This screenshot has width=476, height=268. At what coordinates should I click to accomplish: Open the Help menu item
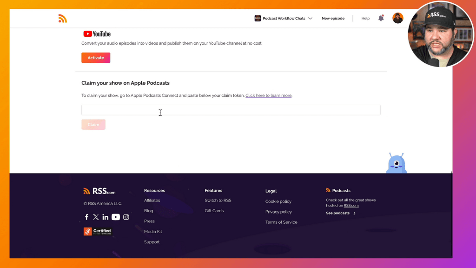(x=365, y=19)
